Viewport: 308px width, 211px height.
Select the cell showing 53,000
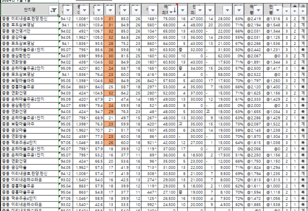pos(168,87)
